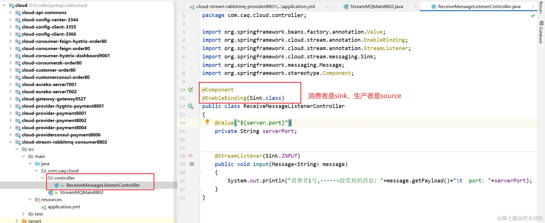The width and height of the screenshot is (545, 223).
Task: Expand the target folder
Action: [17, 221]
